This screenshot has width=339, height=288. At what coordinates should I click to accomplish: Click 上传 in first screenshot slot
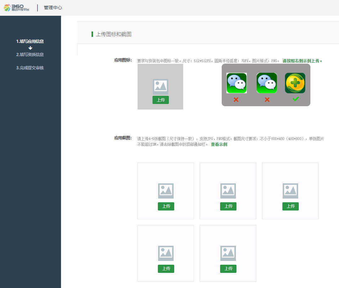coord(166,206)
